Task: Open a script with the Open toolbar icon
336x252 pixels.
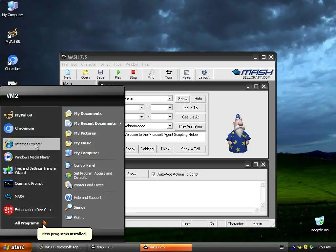Action: pyautogui.click(x=85, y=74)
